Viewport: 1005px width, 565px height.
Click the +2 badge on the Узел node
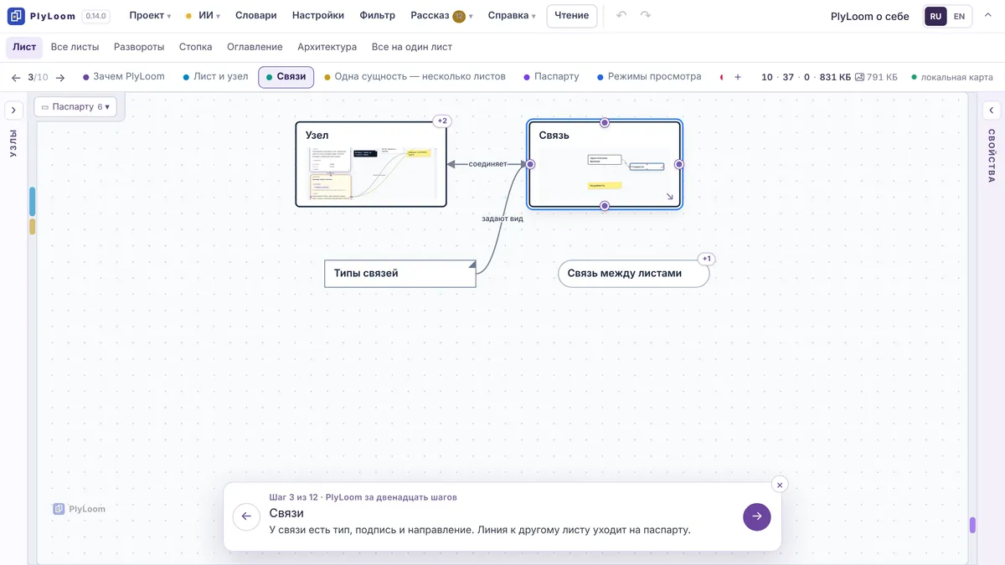click(x=442, y=121)
